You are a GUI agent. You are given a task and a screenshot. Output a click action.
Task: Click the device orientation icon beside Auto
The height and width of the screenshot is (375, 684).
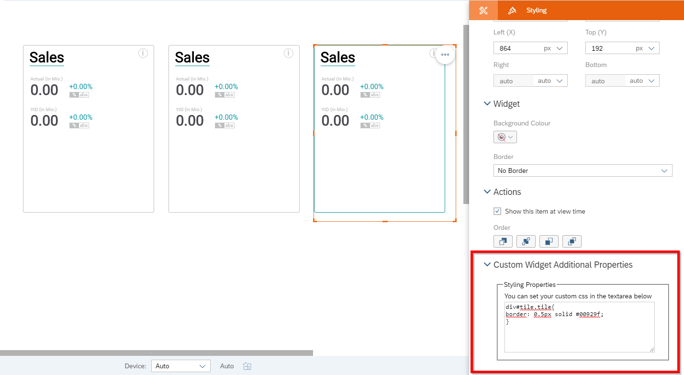(x=247, y=366)
